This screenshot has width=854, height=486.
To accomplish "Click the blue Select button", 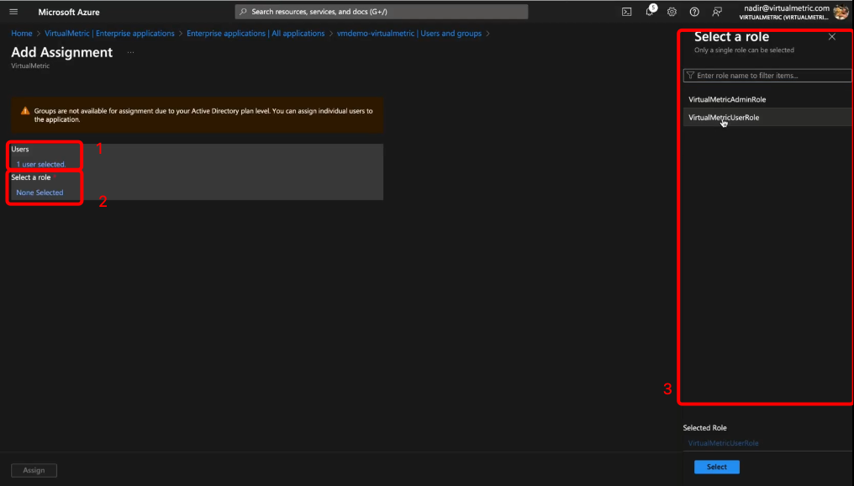I will 717,467.
